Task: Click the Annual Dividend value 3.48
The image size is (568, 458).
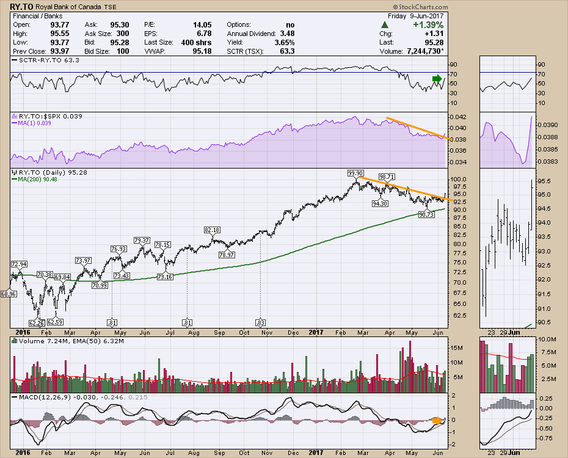Action: point(287,34)
